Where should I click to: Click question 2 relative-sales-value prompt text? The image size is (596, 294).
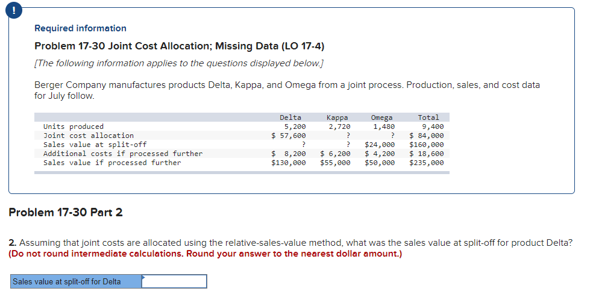(x=290, y=243)
